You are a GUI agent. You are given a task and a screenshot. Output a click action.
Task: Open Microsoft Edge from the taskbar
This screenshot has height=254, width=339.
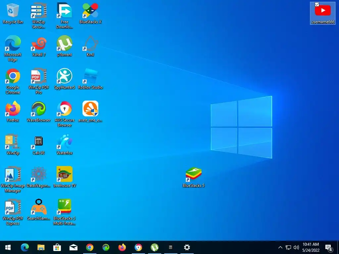pos(24,247)
